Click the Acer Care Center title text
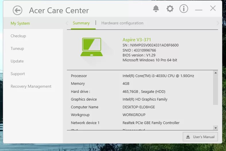Image resolution: width=226 pixels, height=151 pixels. (59, 11)
